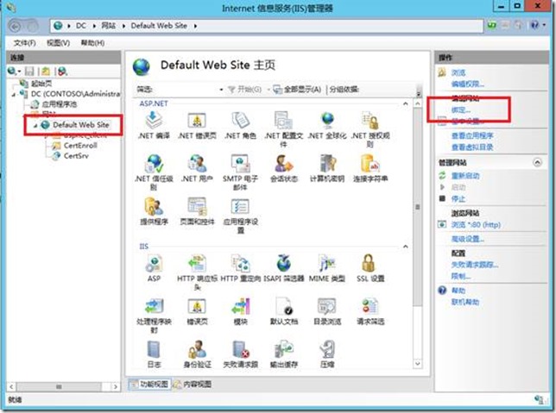Image resolution: width=556 pixels, height=413 pixels.
Task: Collapse the ASP.NET group section
Action: pos(405,103)
